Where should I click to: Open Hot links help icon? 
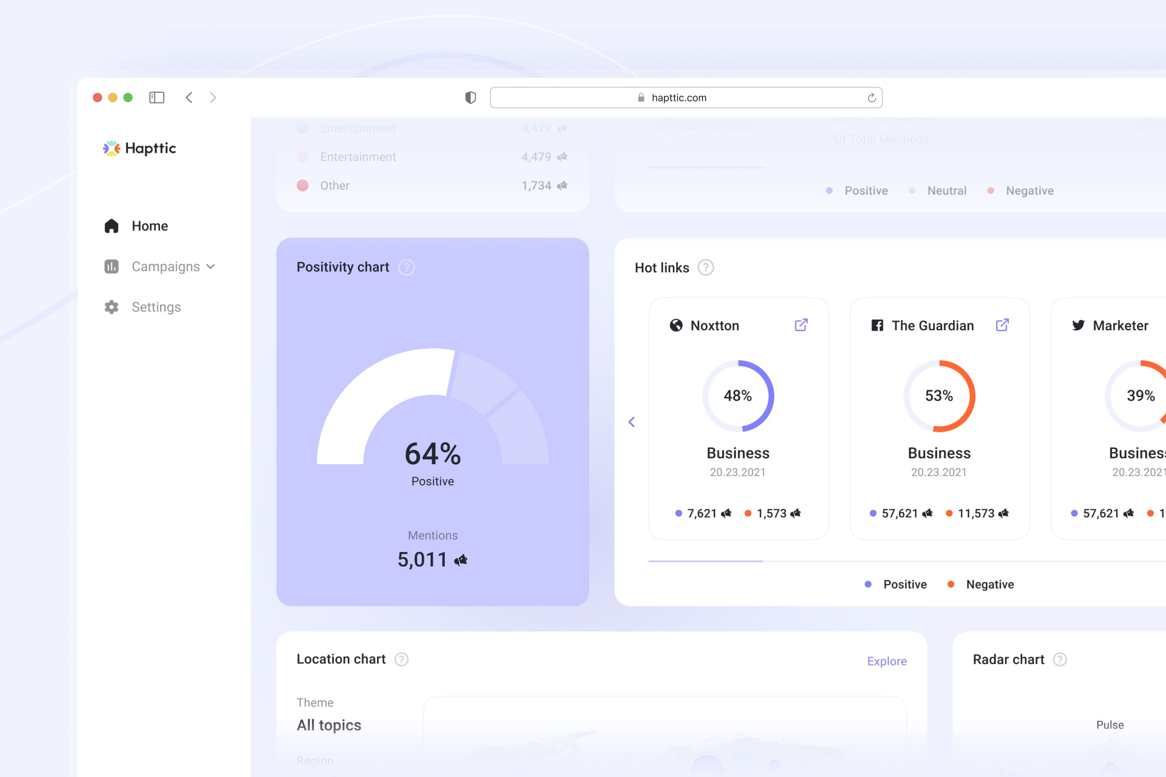(705, 268)
